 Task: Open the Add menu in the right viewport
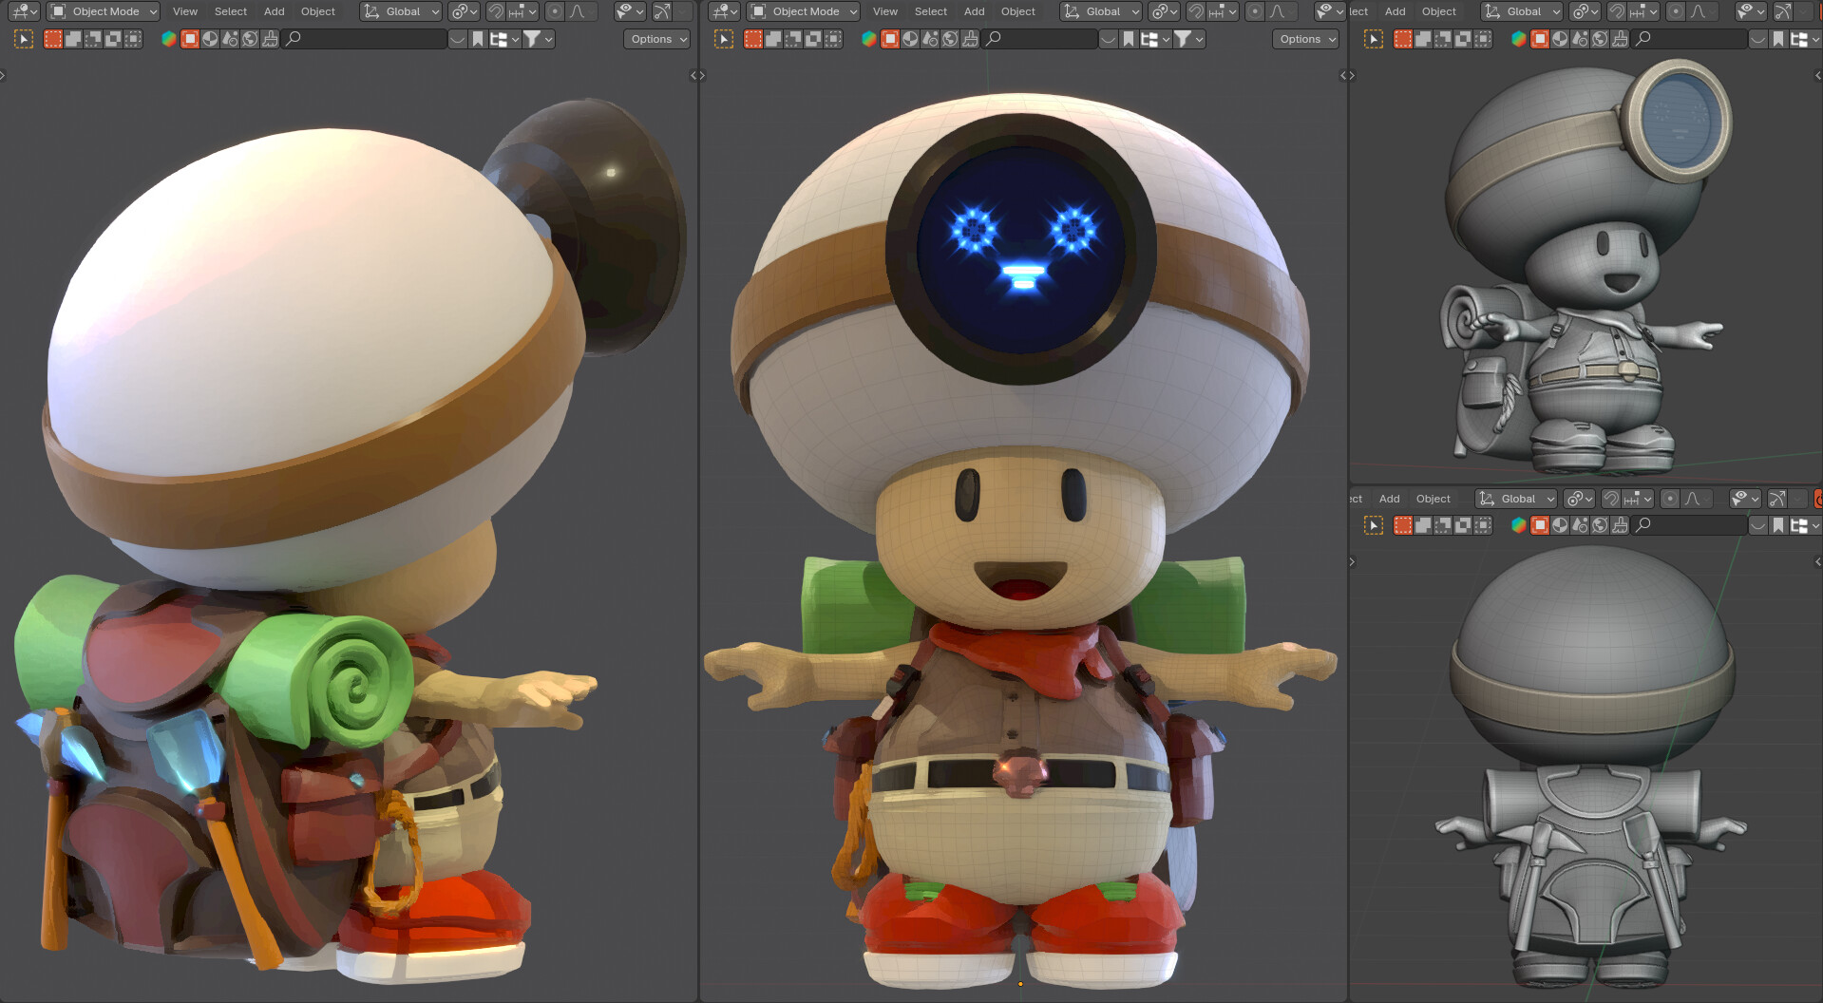1395,11
